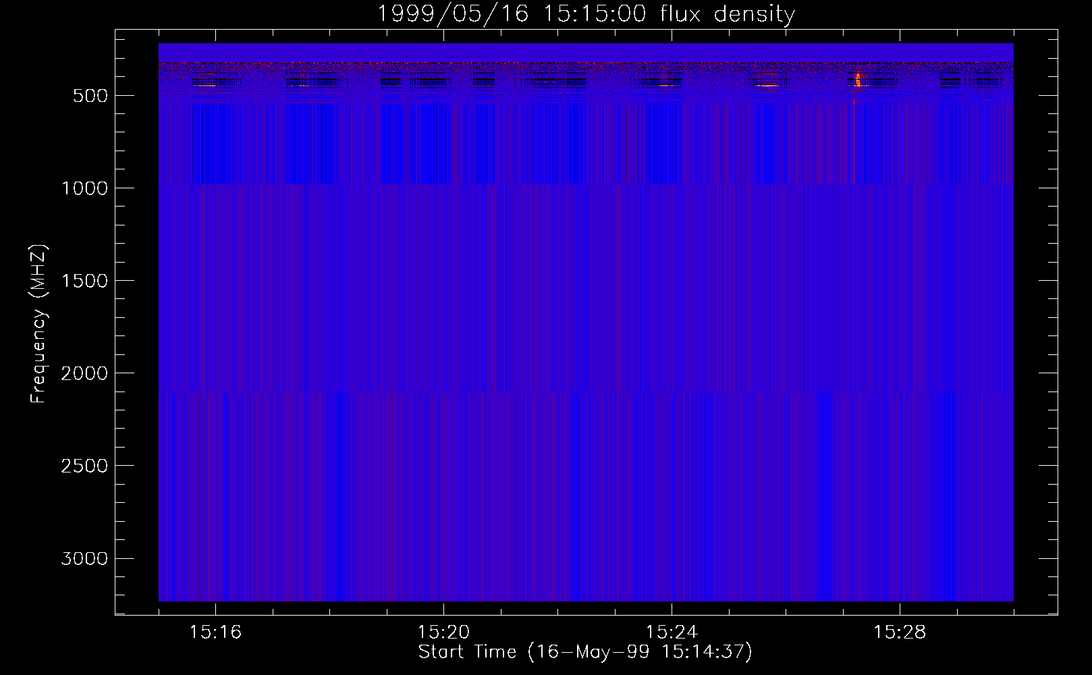Click the 2500 frequency tick label
1092x675 pixels.
(x=84, y=466)
